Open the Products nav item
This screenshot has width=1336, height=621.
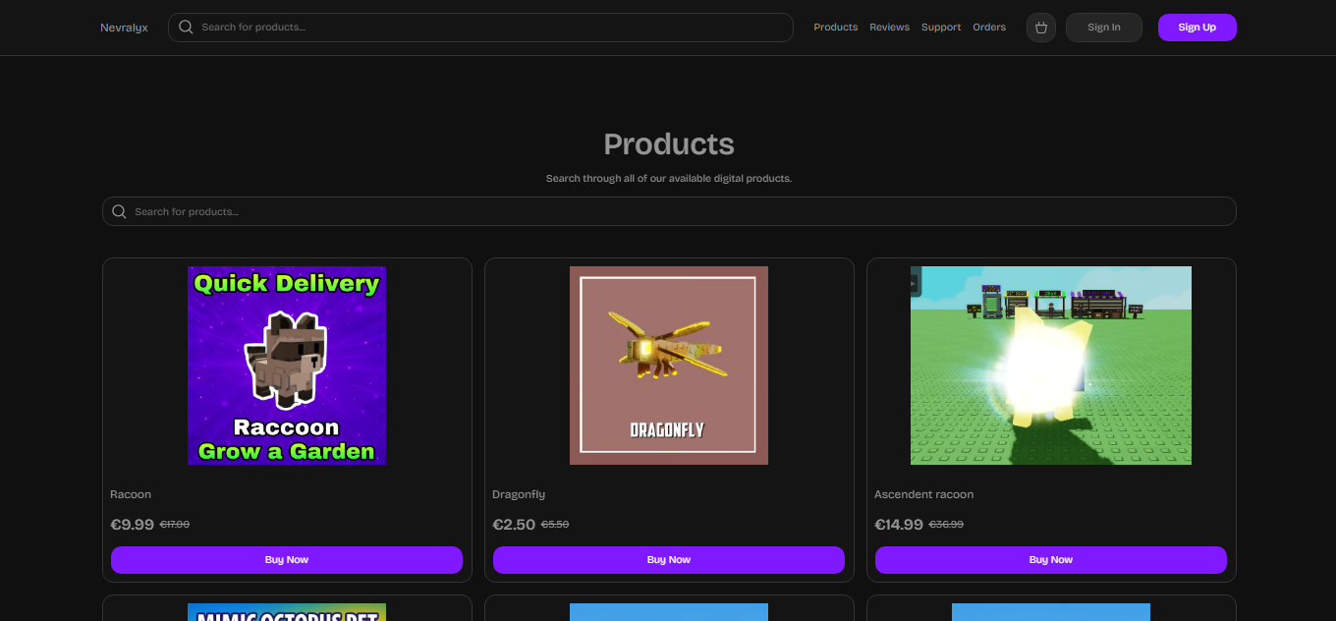pos(836,28)
